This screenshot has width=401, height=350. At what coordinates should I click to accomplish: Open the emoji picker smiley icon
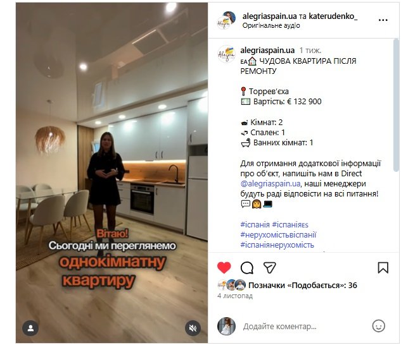click(378, 326)
